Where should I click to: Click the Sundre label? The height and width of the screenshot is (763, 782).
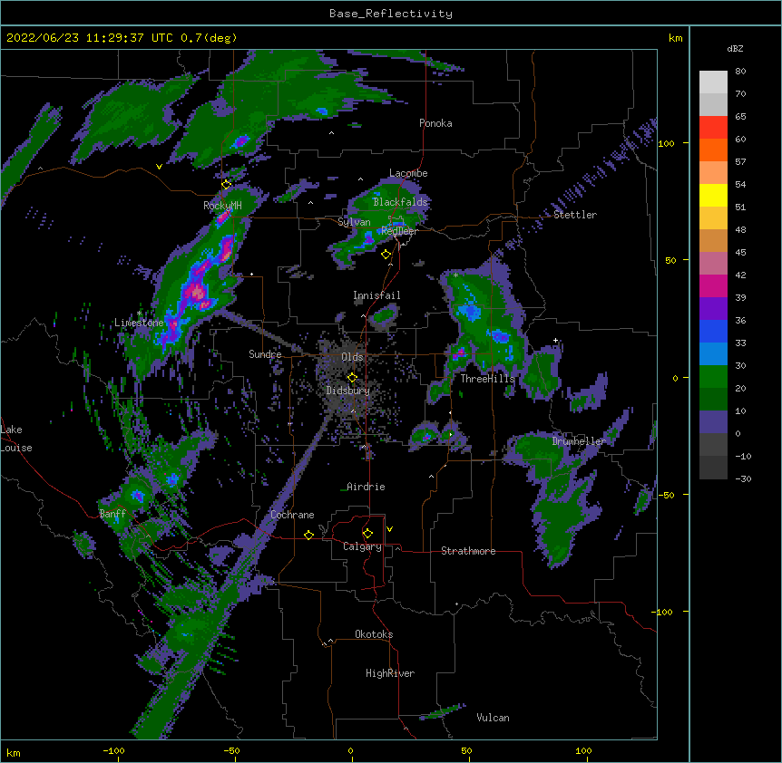click(265, 354)
